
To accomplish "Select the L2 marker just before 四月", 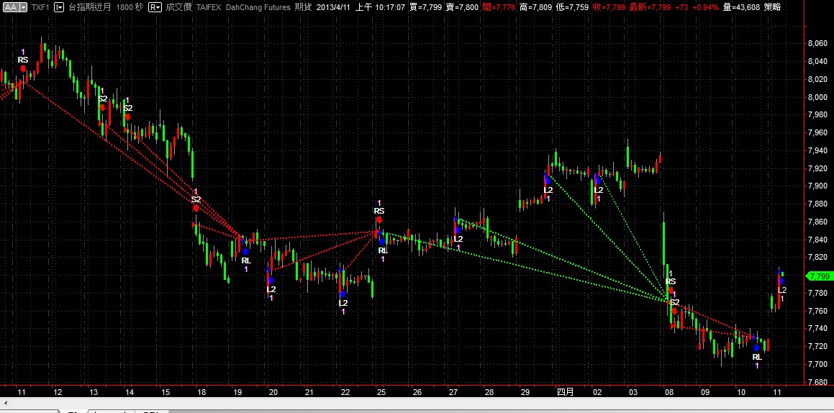I will [548, 190].
